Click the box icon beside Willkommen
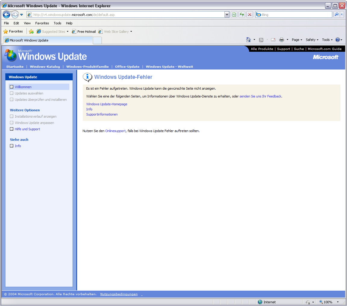347x306 pixels. [11, 87]
